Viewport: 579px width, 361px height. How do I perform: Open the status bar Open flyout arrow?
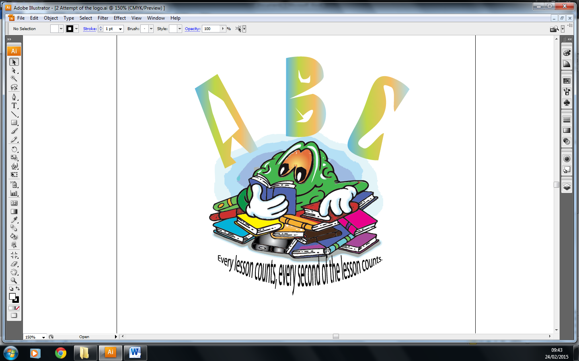point(116,337)
